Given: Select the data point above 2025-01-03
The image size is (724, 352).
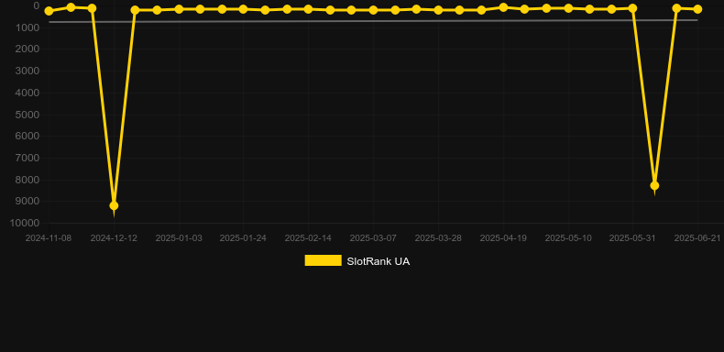Looking at the screenshot, I should [x=179, y=9].
